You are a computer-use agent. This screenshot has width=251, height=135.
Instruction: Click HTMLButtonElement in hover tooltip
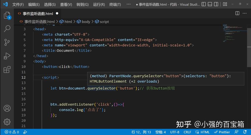pos(108,81)
